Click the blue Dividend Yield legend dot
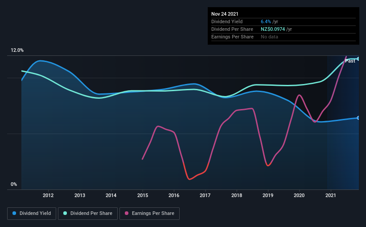The image size is (366, 227). click(14, 213)
